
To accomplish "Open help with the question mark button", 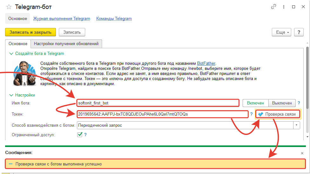I will (299, 32).
